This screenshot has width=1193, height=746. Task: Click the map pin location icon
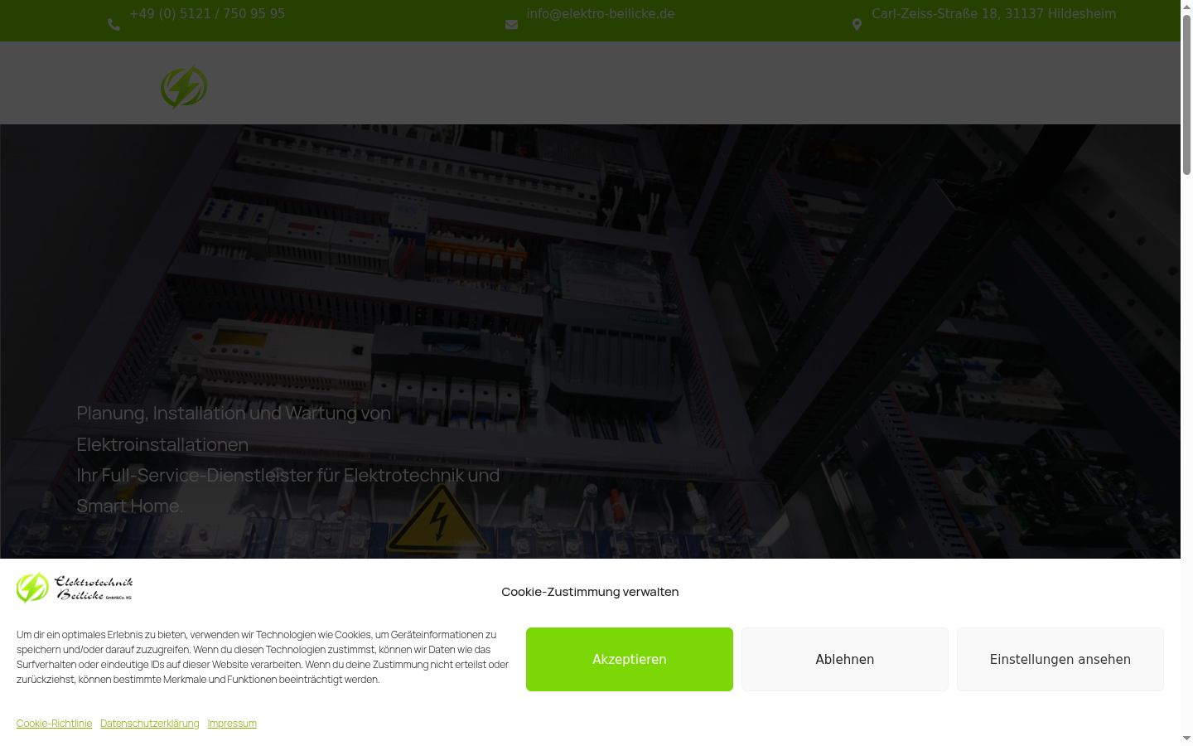coord(857,25)
